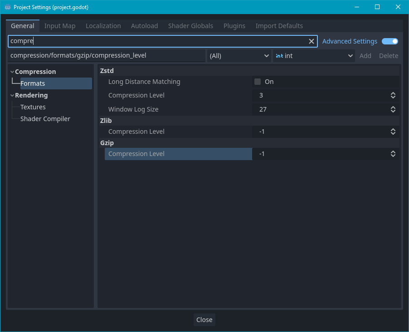This screenshot has width=409, height=332.
Task: Click the compression_level property path field
Action: (107, 55)
